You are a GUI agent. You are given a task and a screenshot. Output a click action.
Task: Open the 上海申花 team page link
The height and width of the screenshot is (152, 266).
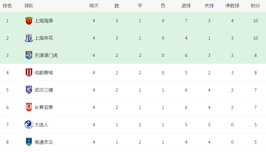coord(44,38)
